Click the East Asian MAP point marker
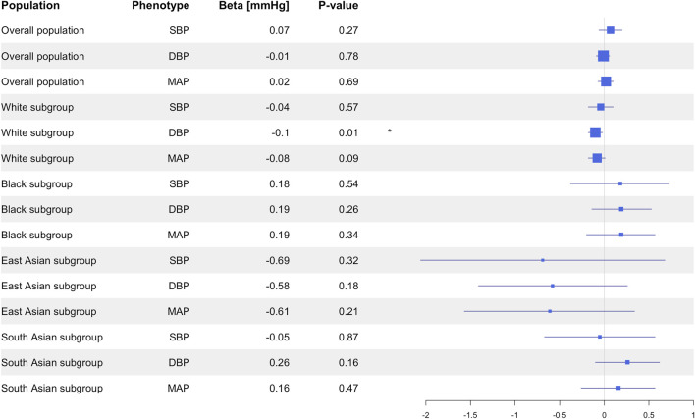695x419 pixels. [550, 311]
